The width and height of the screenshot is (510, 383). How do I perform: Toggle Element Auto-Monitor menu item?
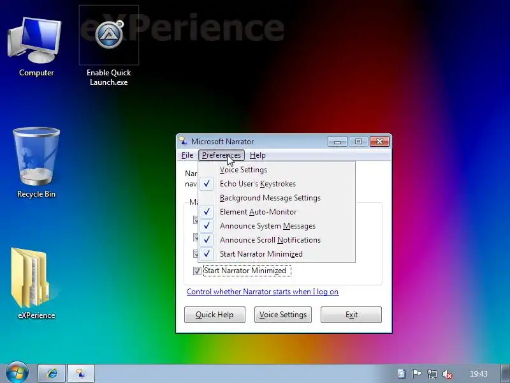(277, 212)
